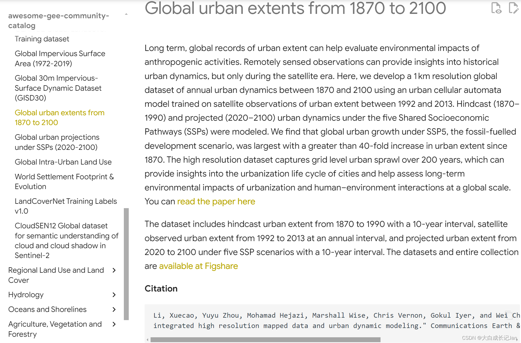
Task: Open the Training dataset page
Action: 42,39
